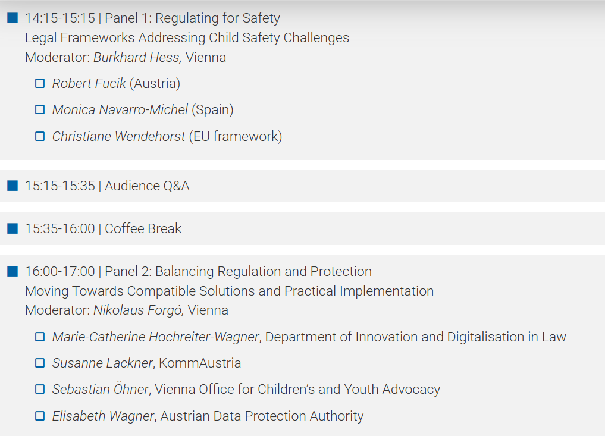Click the hollow square bullet beside Christiane Wendehorst

40,136
